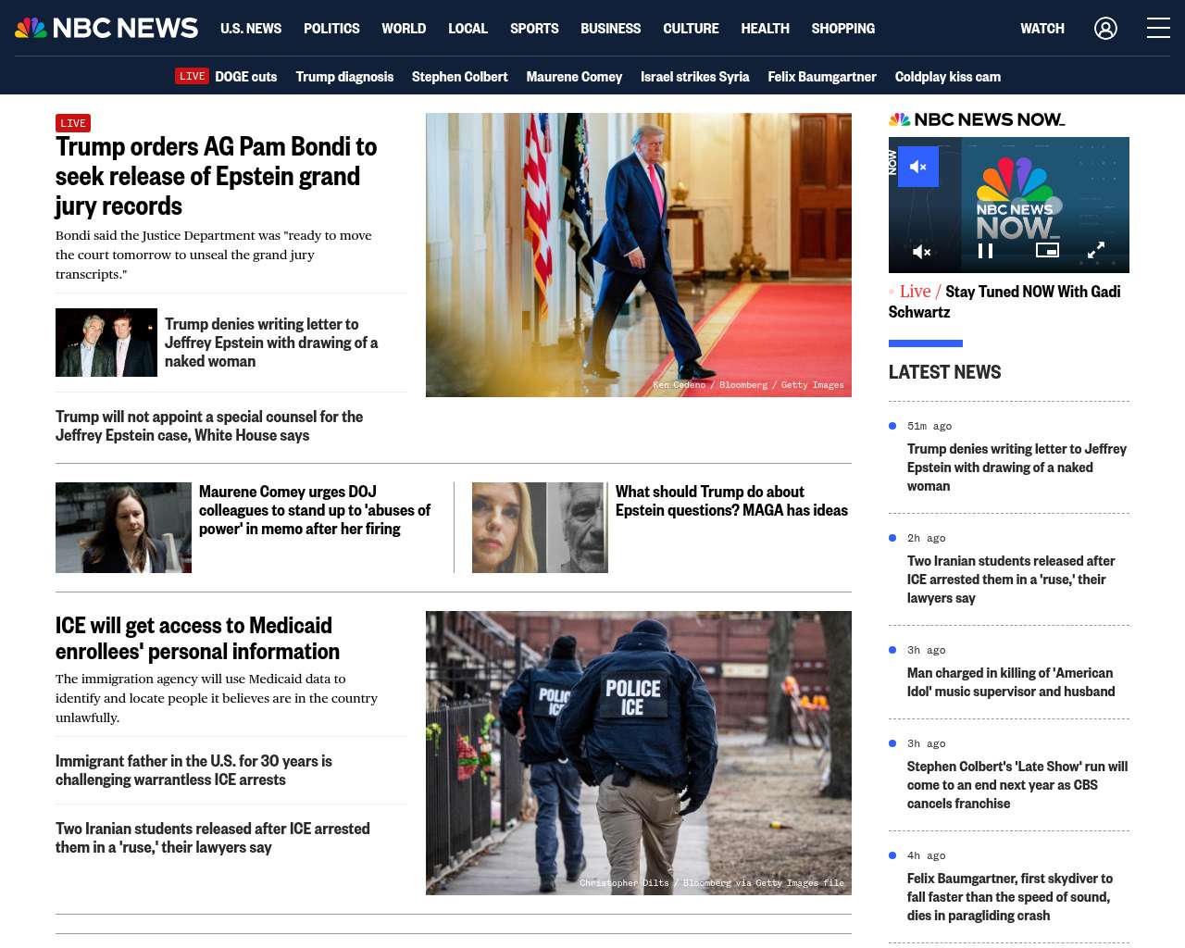Open Live Stay Tuned NOW with Gadi Schwartz
This screenshot has width=1185, height=948.
click(1004, 302)
